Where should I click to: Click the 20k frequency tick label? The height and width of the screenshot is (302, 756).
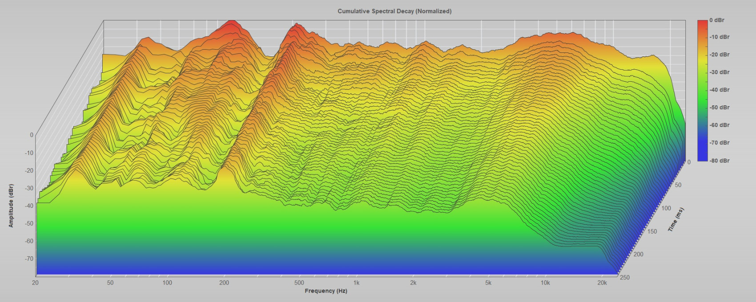point(602,283)
